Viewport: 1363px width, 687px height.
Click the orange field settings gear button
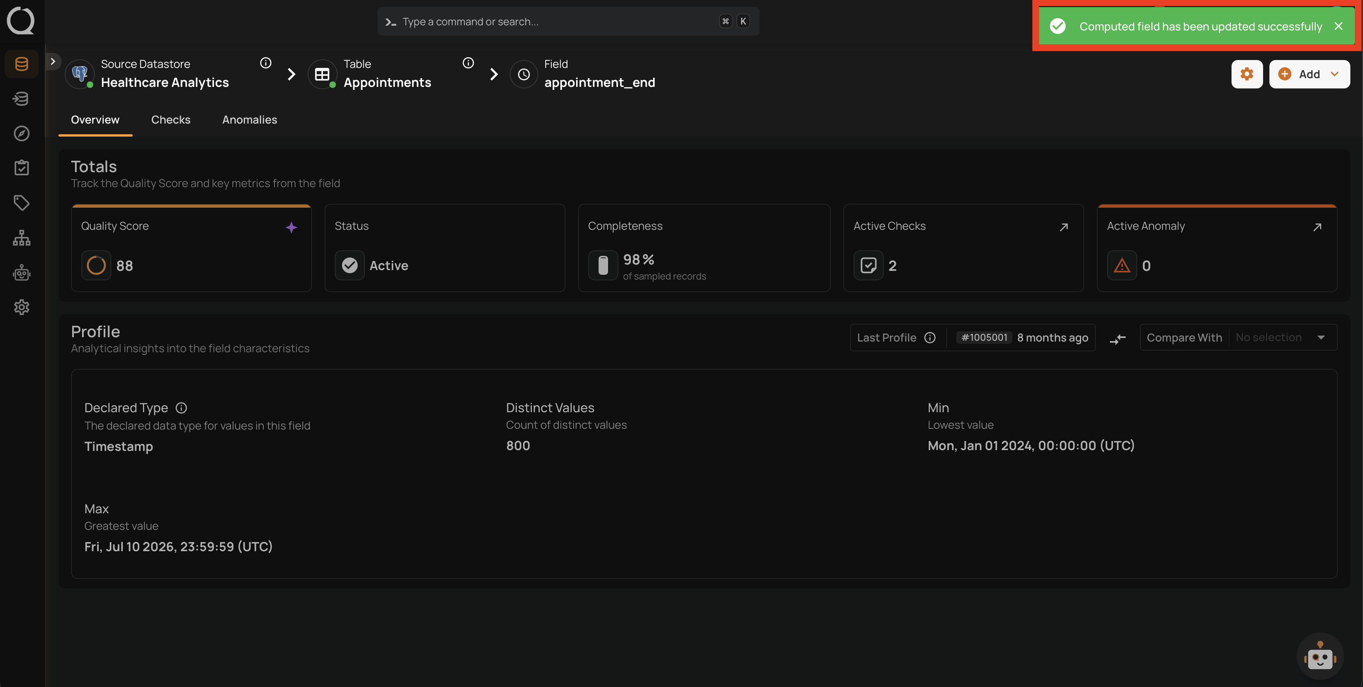(x=1247, y=74)
